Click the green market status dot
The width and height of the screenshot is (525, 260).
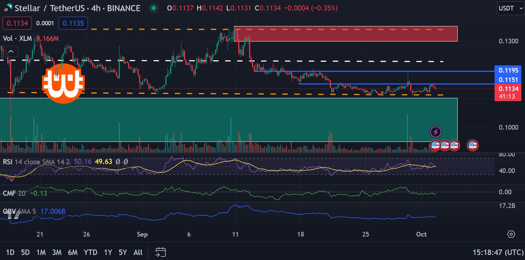pyautogui.click(x=154, y=8)
